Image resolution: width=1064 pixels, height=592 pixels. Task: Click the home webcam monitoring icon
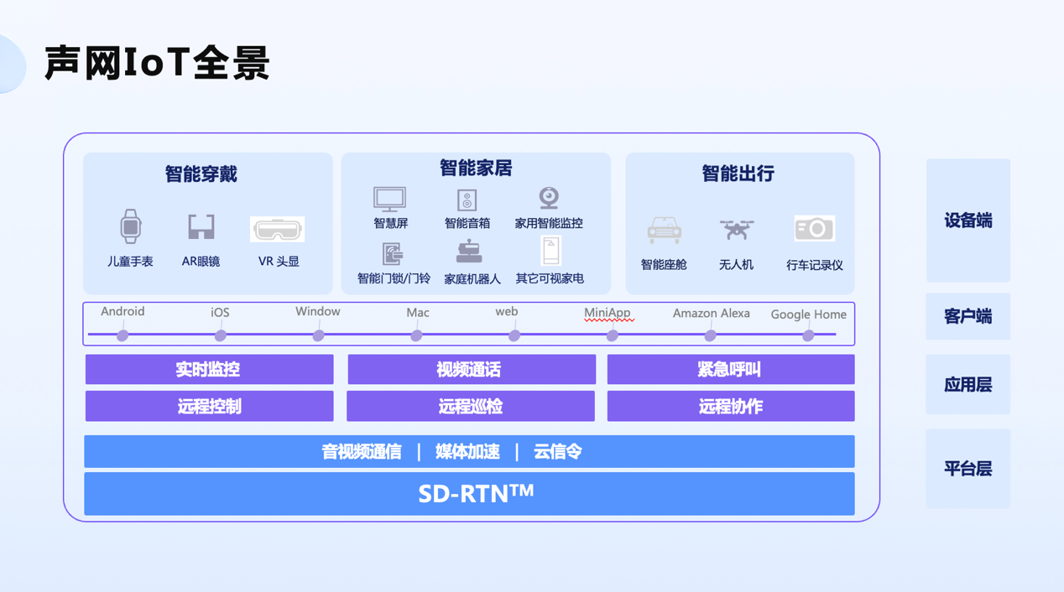click(x=549, y=198)
